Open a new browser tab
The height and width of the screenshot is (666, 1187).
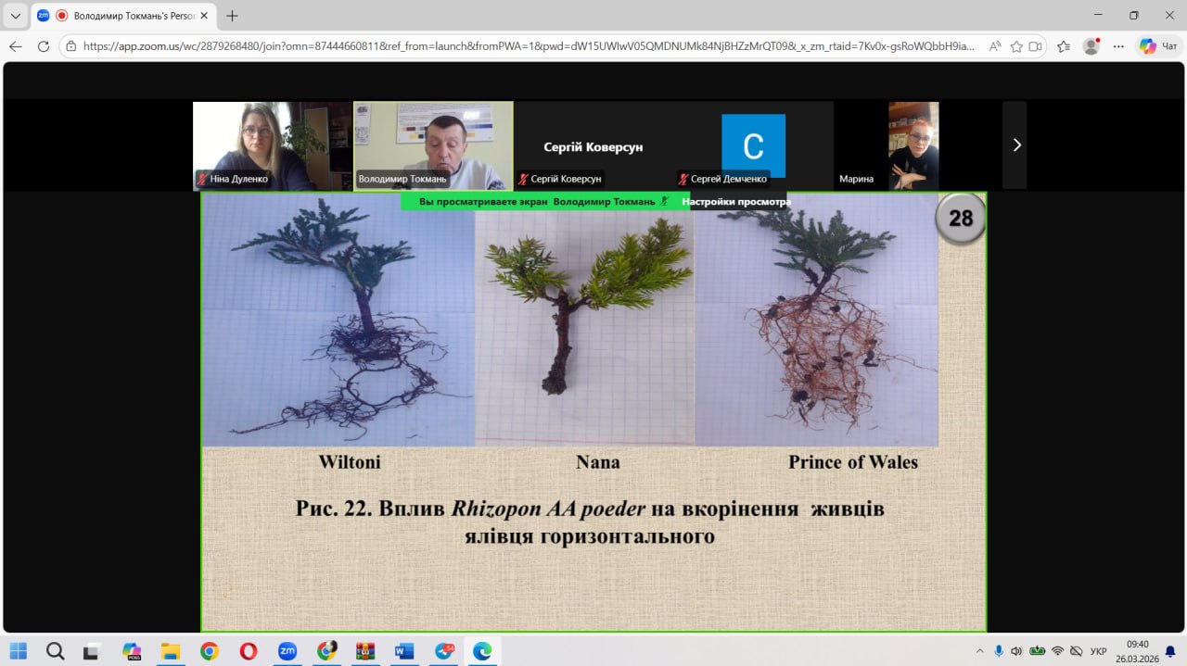[232, 16]
